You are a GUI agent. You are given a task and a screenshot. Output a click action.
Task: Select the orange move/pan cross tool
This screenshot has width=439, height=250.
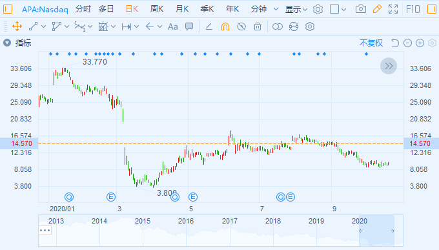17,26
